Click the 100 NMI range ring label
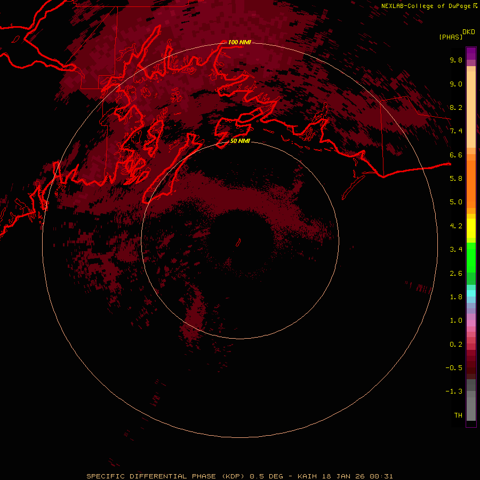480x480 pixels. coord(239,42)
